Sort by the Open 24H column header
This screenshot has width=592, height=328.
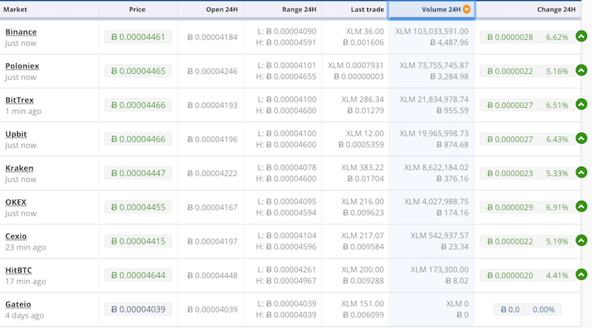pyautogui.click(x=221, y=10)
